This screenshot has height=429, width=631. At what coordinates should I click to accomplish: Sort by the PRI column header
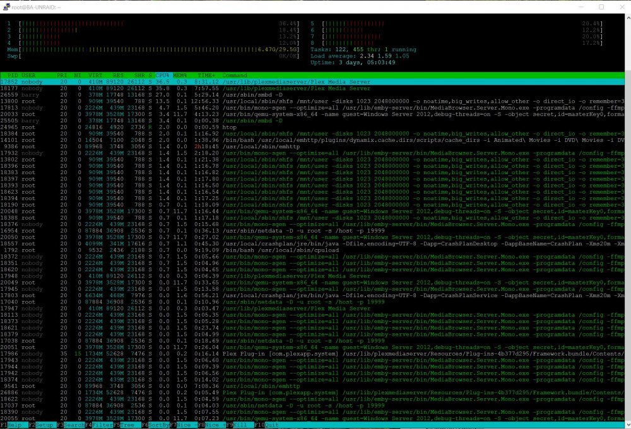click(62, 75)
